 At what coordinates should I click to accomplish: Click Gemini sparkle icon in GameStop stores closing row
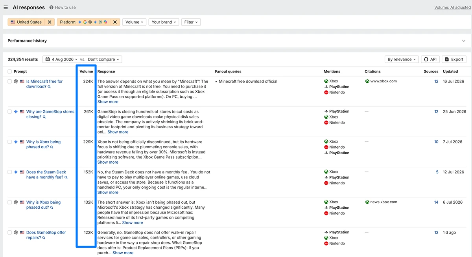pos(16,112)
